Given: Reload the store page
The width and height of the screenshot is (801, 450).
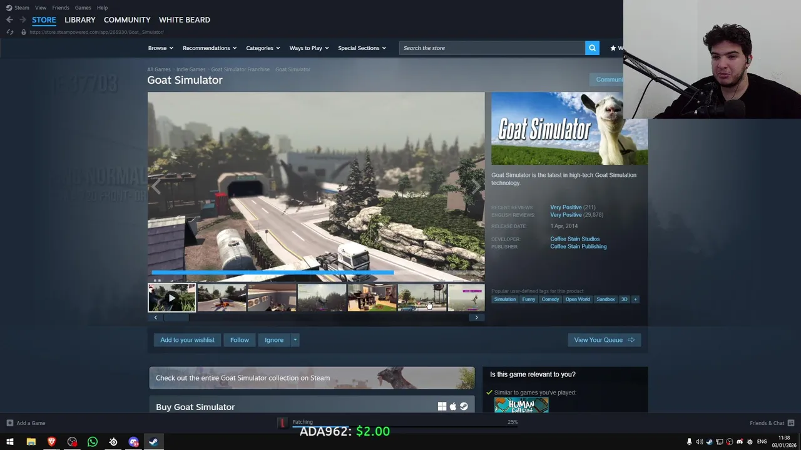Looking at the screenshot, I should [x=10, y=32].
